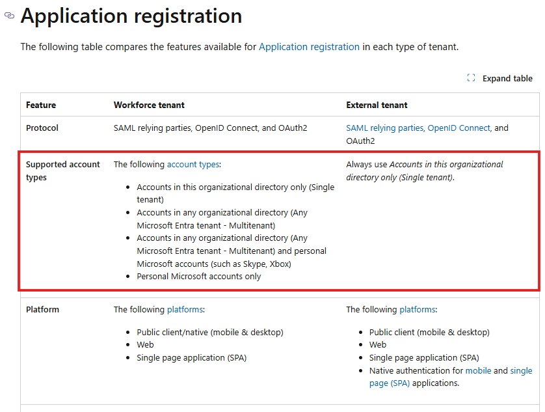Click 'Web' bullet in Workforce tenant column

(145, 344)
